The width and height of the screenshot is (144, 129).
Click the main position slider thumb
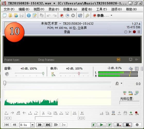pos(5,83)
